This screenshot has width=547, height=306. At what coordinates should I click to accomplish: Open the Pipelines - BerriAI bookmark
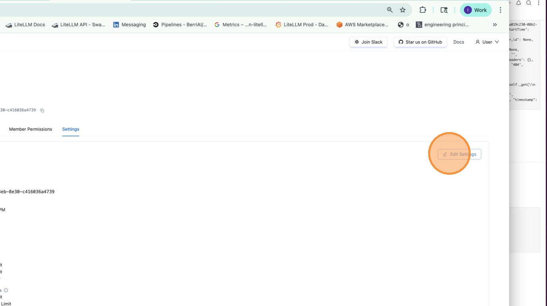pos(180,25)
